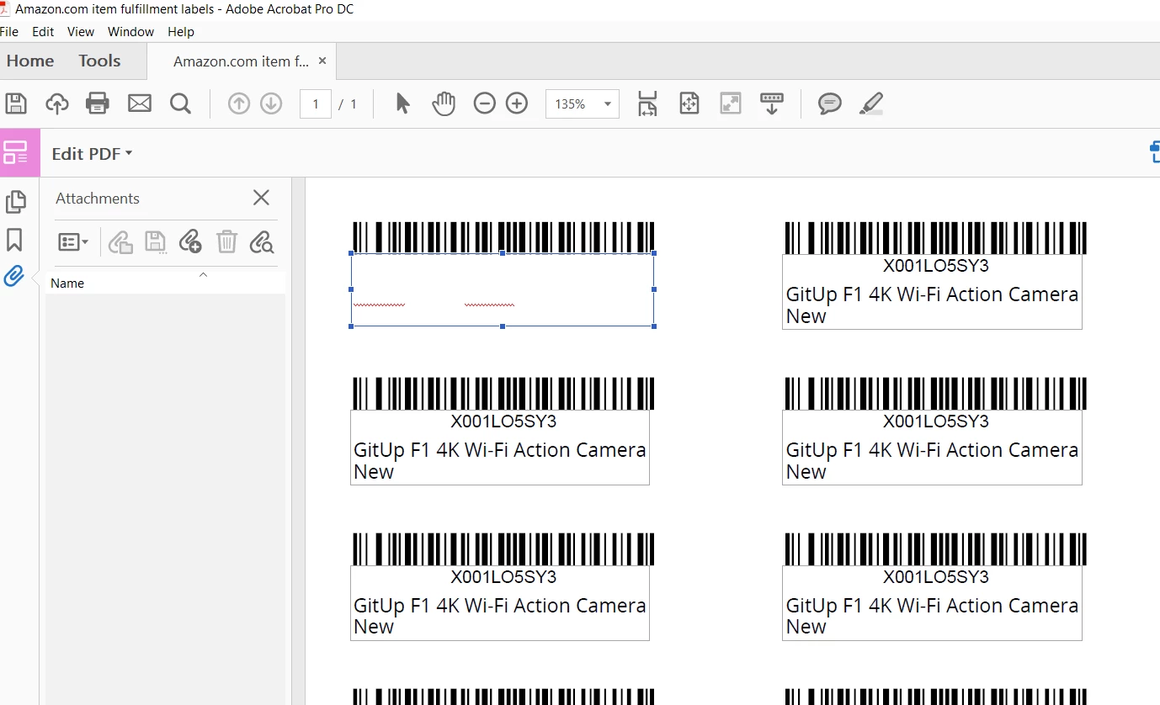1160x705 pixels.
Task: Open the Bookmarks panel
Action: pos(14,240)
